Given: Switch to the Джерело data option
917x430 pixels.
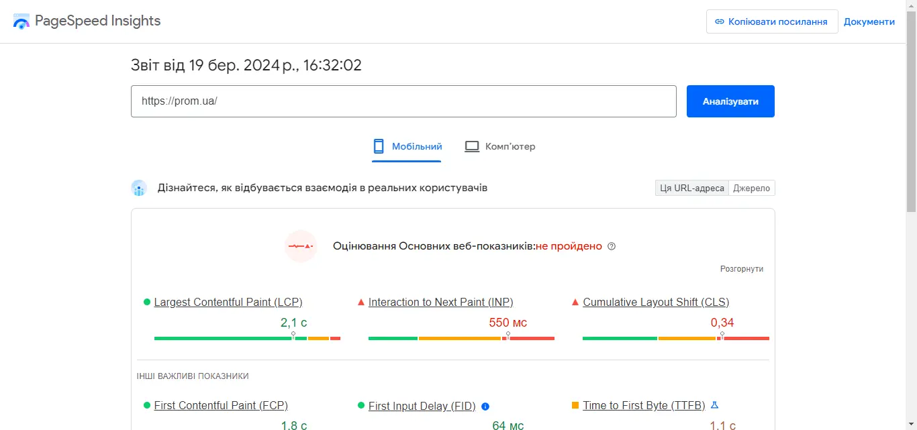Looking at the screenshot, I should pyautogui.click(x=751, y=188).
